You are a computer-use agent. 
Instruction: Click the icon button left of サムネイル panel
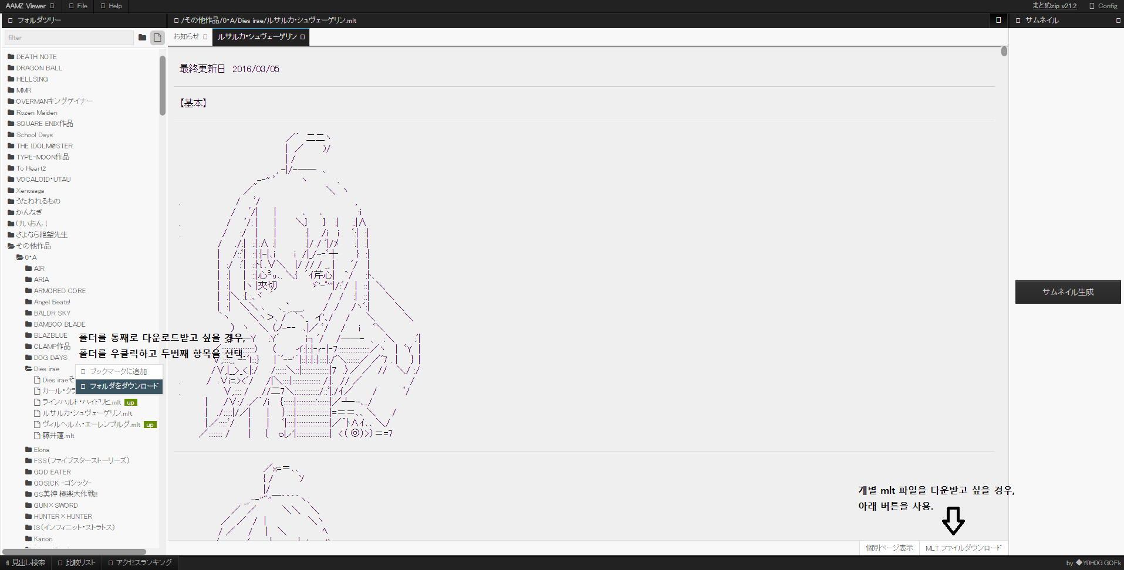[998, 20]
